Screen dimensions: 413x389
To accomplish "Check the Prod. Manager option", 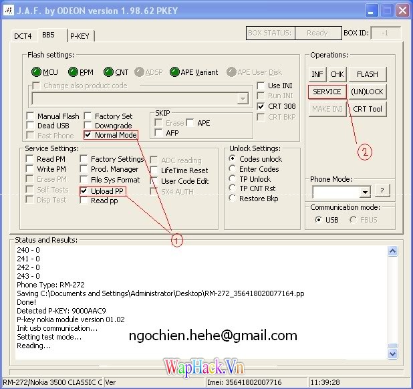I will pos(84,169).
